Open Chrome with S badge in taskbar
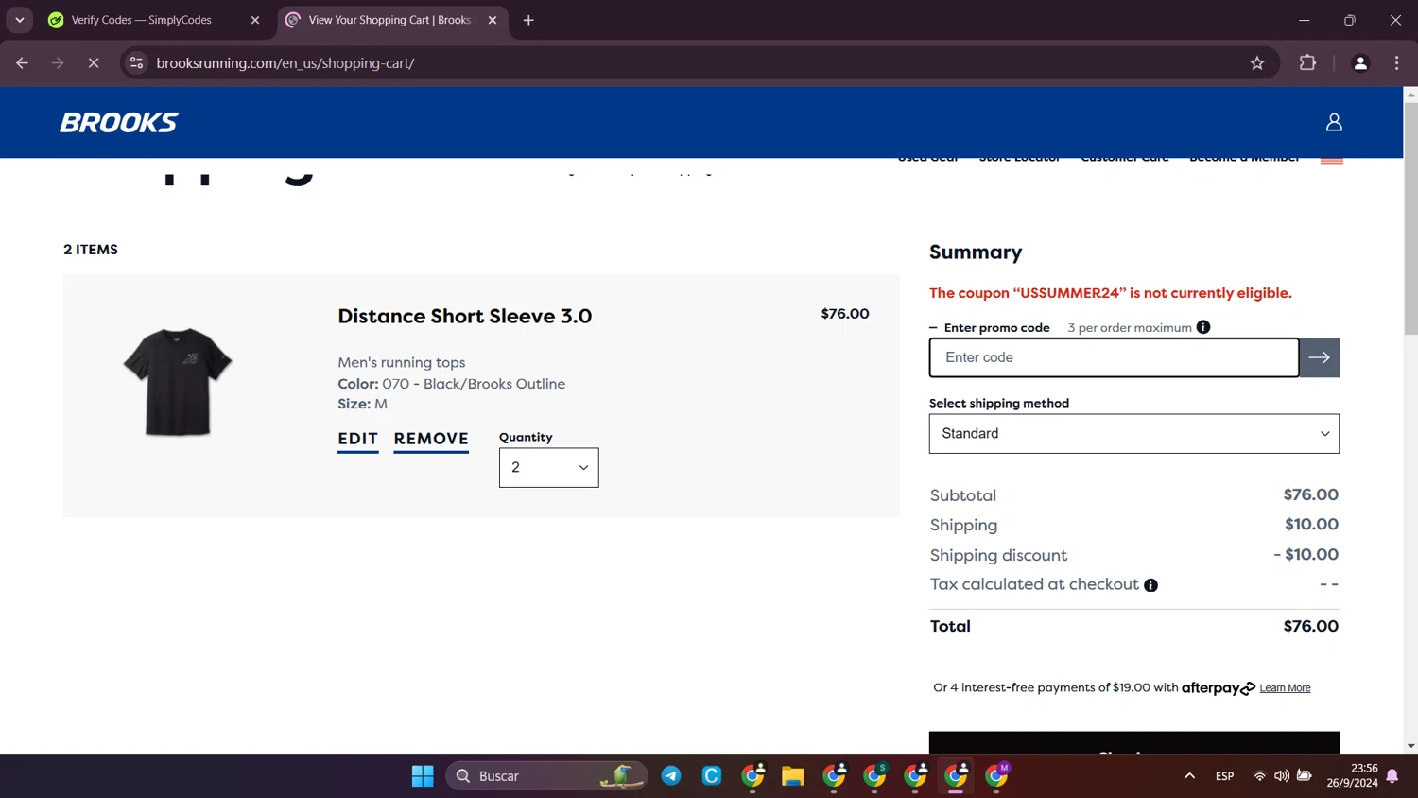This screenshot has height=798, width=1418. click(875, 776)
